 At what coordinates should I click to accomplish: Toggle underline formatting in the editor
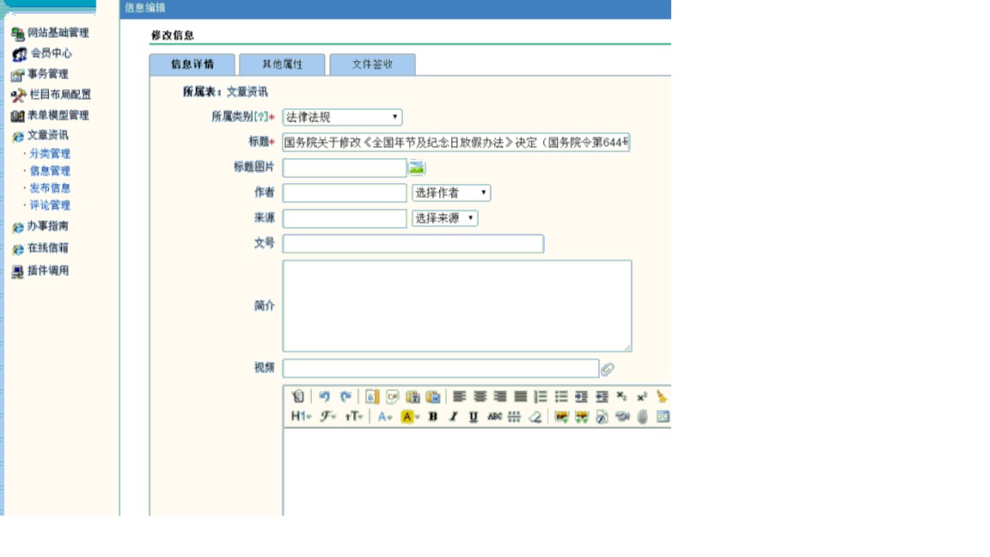coord(474,417)
